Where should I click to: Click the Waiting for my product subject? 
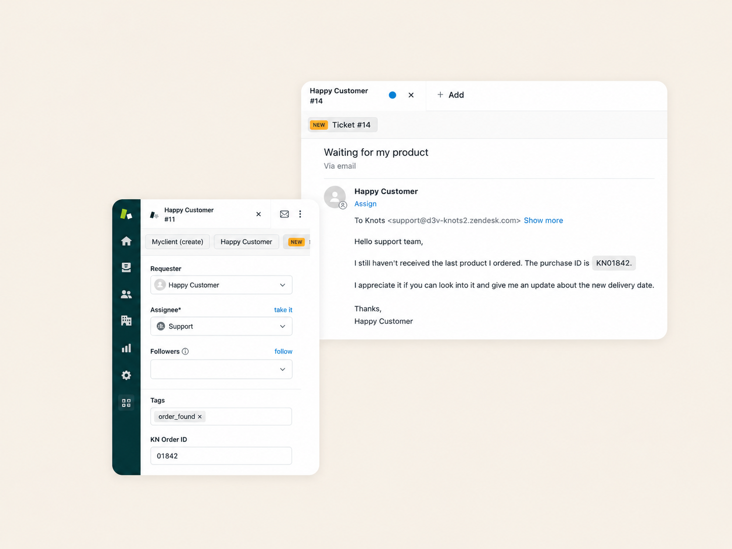tap(376, 152)
